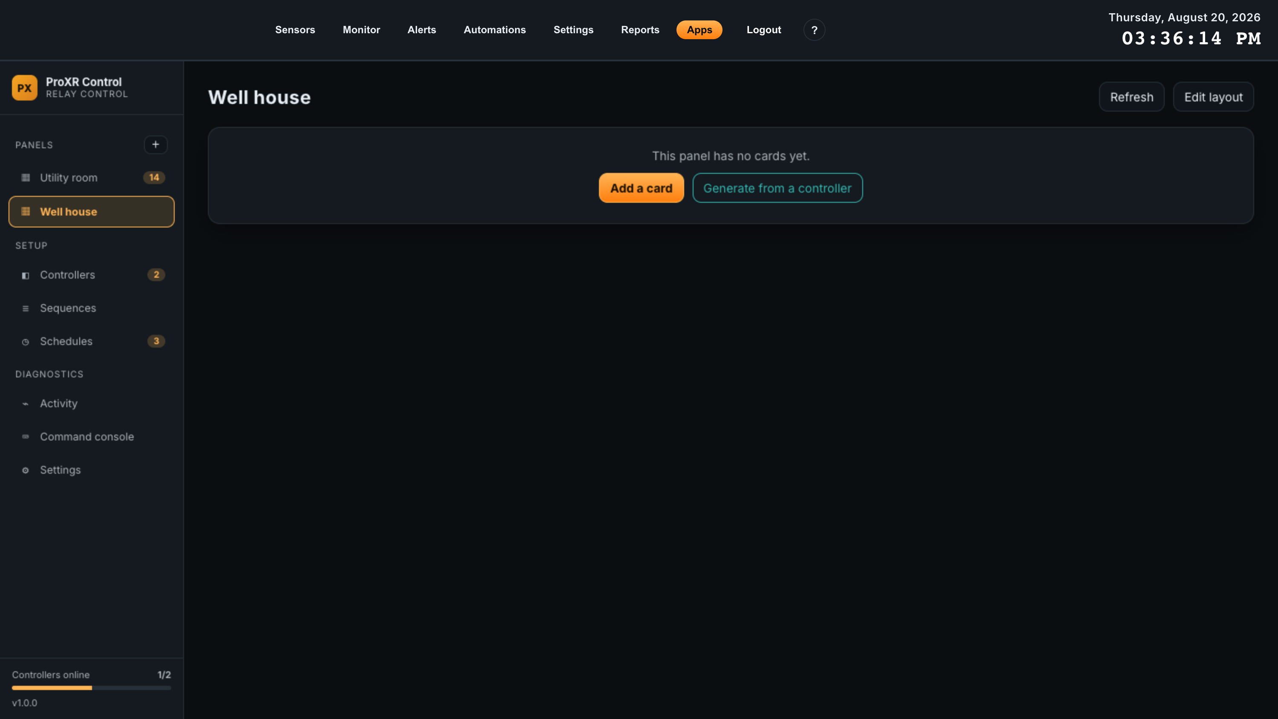Click the 'This panel has no cards yet.' message
The height and width of the screenshot is (719, 1278).
point(730,156)
